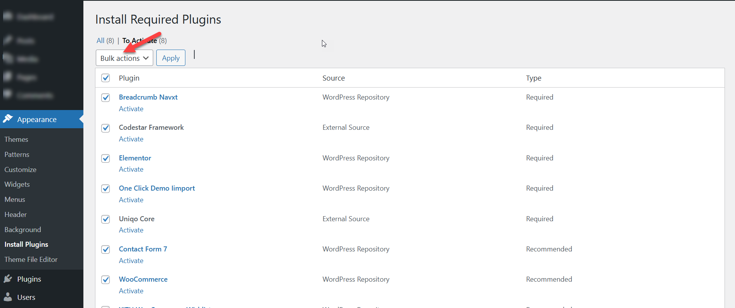Toggle the select-all checkbox in table header
Image resolution: width=735 pixels, height=308 pixels.
pyautogui.click(x=105, y=78)
